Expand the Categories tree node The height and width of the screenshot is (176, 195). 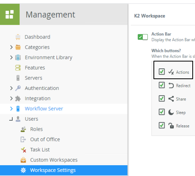[x=12, y=47]
